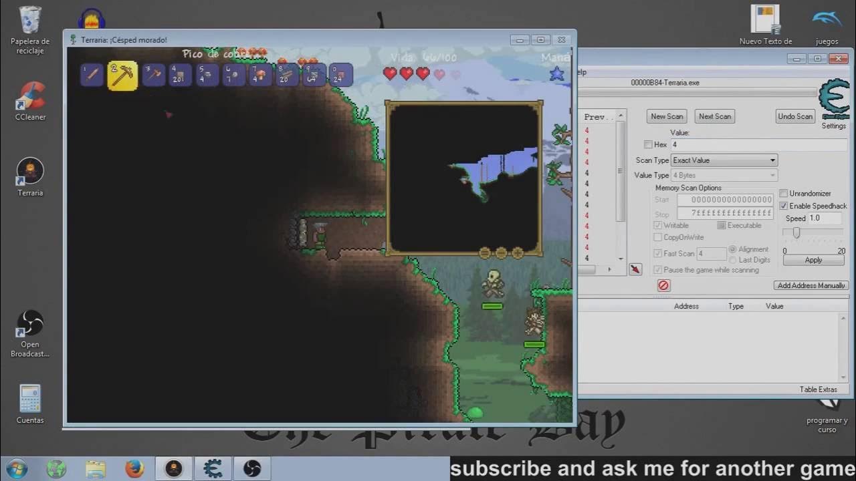Image resolution: width=856 pixels, height=481 pixels.
Task: Click the process name 00000B84-Terraria.exe
Action: point(665,83)
